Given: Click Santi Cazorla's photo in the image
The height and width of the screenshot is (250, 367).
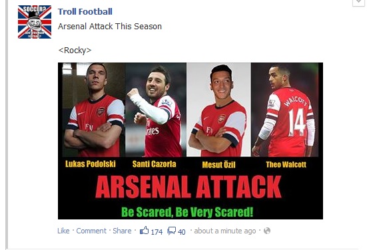Looking at the screenshot, I should [x=156, y=110].
